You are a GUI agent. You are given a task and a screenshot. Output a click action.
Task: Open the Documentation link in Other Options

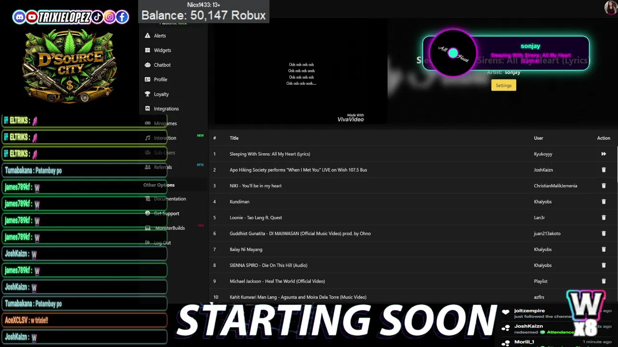(169, 199)
